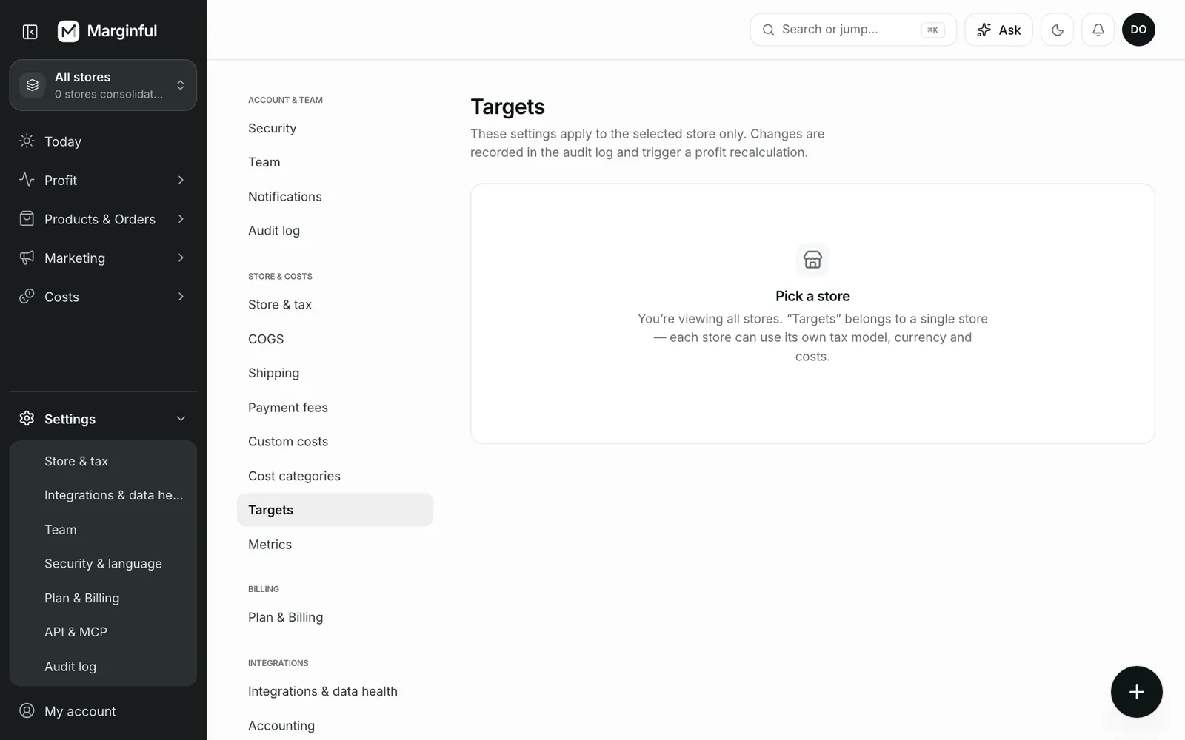The image size is (1185, 740).
Task: Open Security in Account & Team settings
Action: [335, 128]
